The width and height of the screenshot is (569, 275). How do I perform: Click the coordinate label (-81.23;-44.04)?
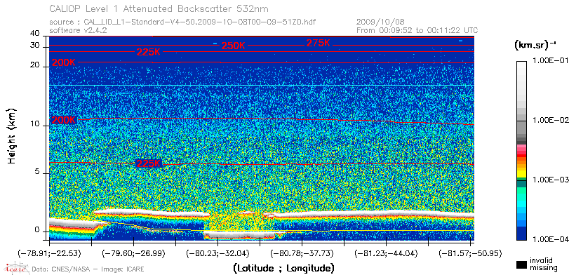pos(386,253)
